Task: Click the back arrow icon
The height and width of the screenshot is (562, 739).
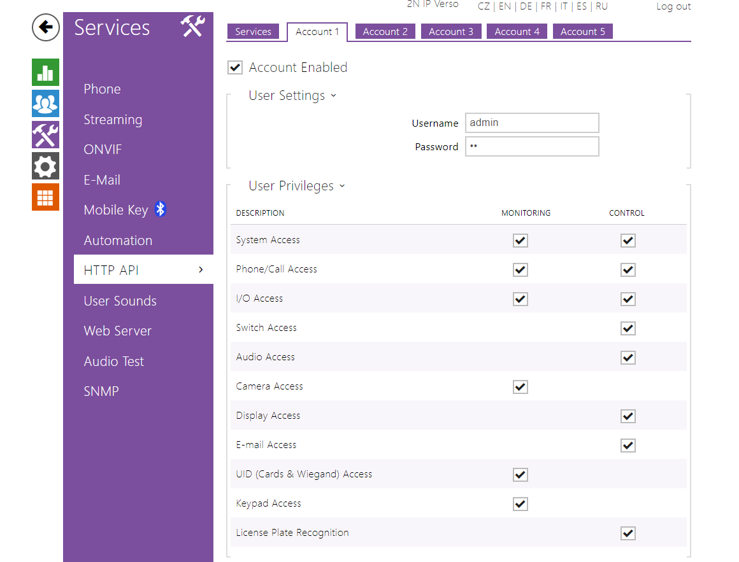Action: point(45,27)
